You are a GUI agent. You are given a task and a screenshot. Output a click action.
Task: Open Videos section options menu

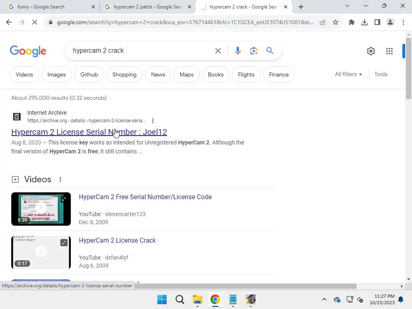click(60, 179)
